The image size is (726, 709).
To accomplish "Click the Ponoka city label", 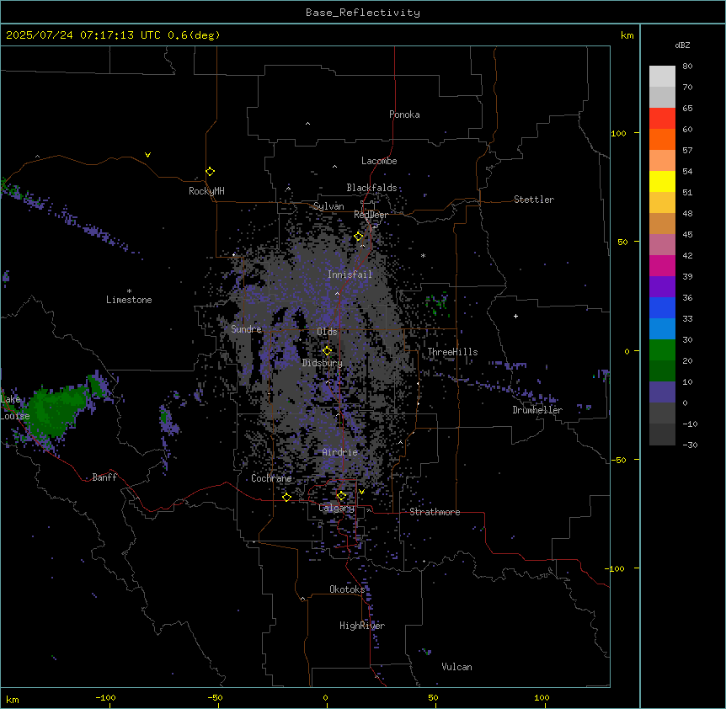I will click(404, 115).
